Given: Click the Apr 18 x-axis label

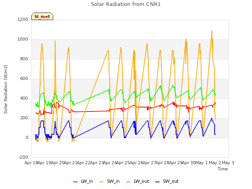Looking at the screenshot, I should pyautogui.click(x=31, y=163).
